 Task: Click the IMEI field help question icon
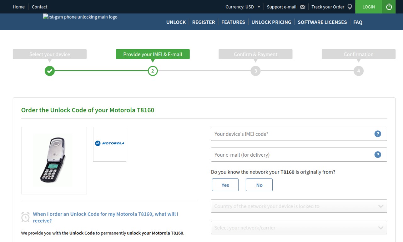pos(377,134)
